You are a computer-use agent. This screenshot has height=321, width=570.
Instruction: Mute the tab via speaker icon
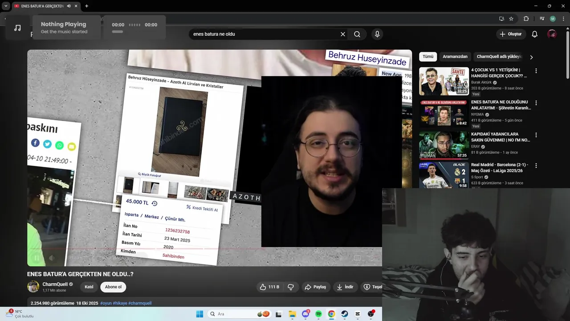click(69, 6)
